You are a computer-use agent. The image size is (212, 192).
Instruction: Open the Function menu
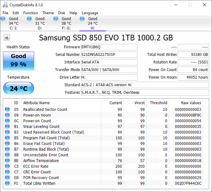coord(31,13)
